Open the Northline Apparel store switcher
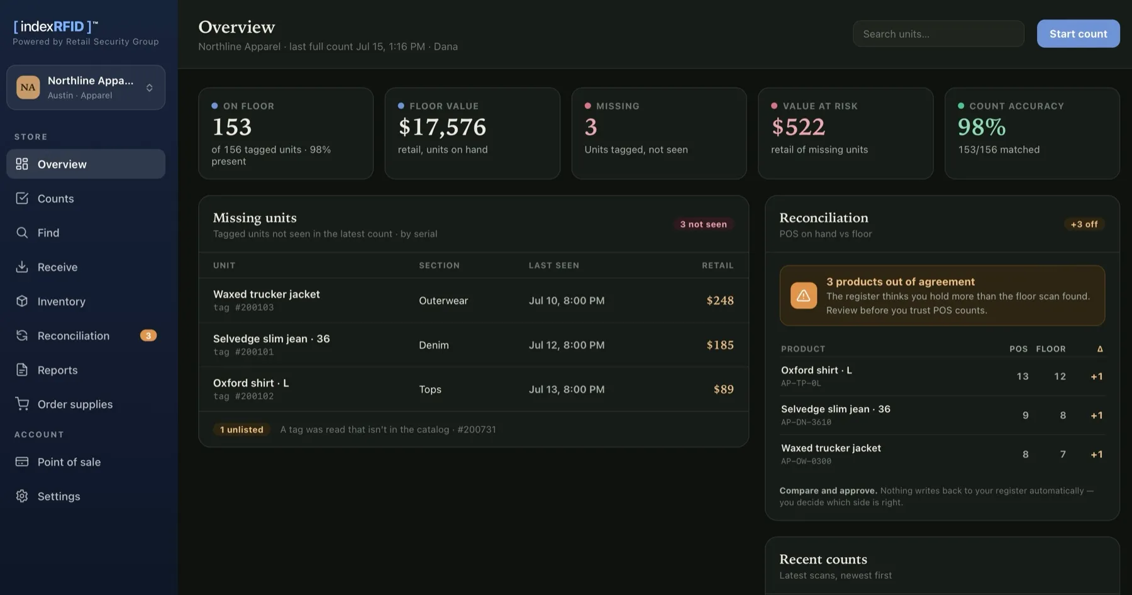 pos(86,87)
